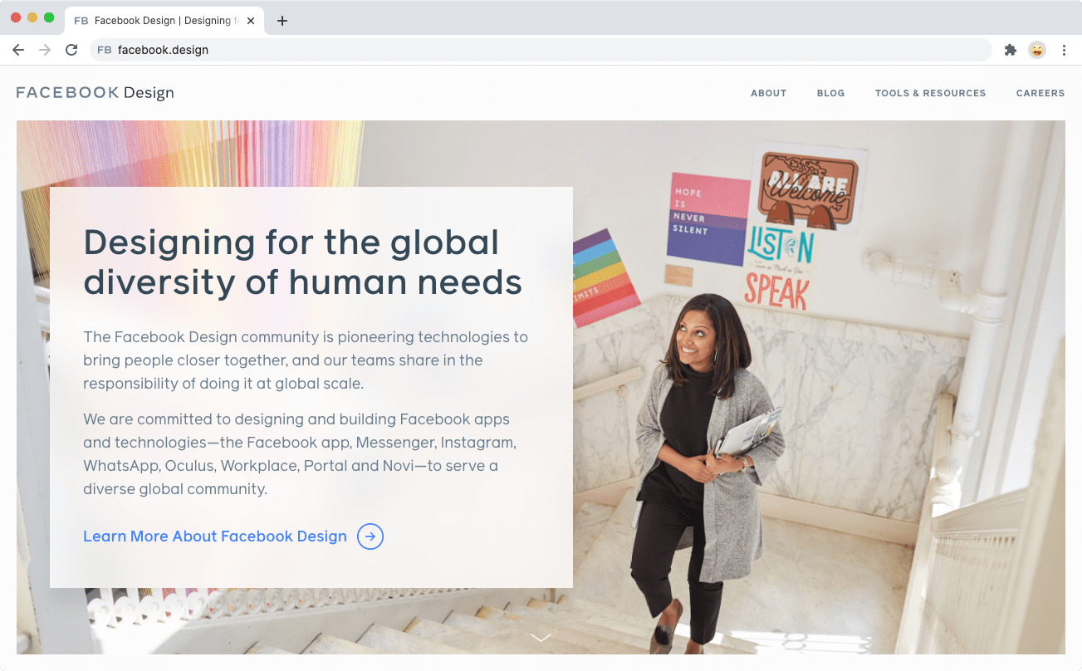This screenshot has width=1082, height=671.
Task: Close the Facebook Design tab
Action: (251, 21)
